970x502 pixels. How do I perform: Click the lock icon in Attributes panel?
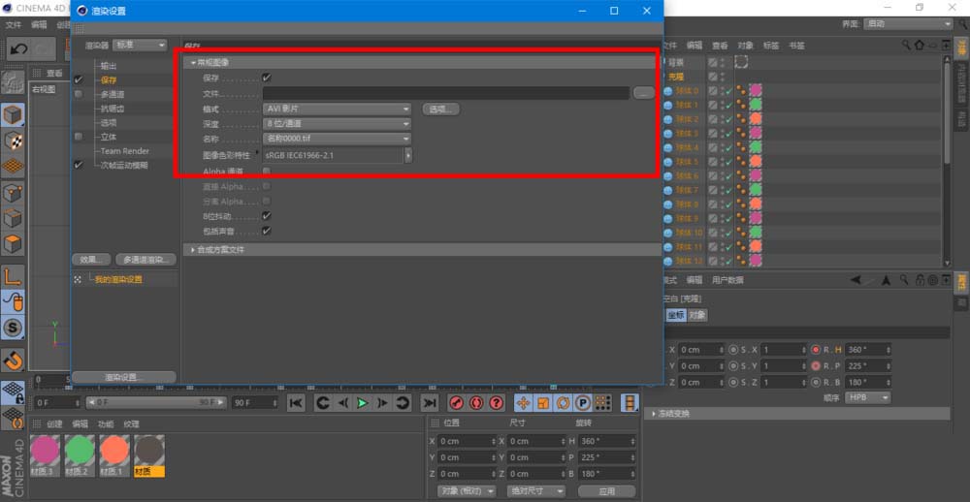pyautogui.click(x=920, y=280)
